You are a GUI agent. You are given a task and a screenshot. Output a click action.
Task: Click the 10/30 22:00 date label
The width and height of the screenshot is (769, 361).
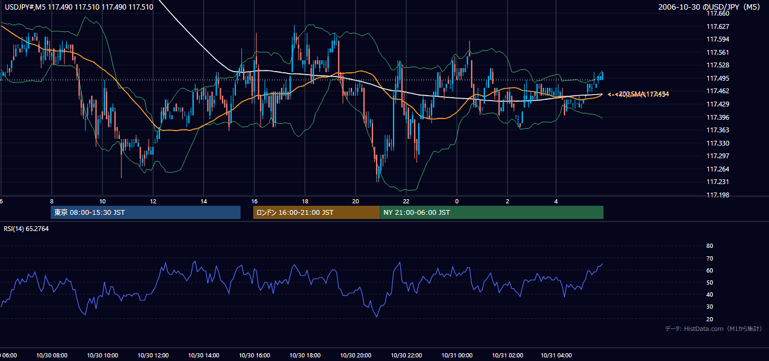406,355
